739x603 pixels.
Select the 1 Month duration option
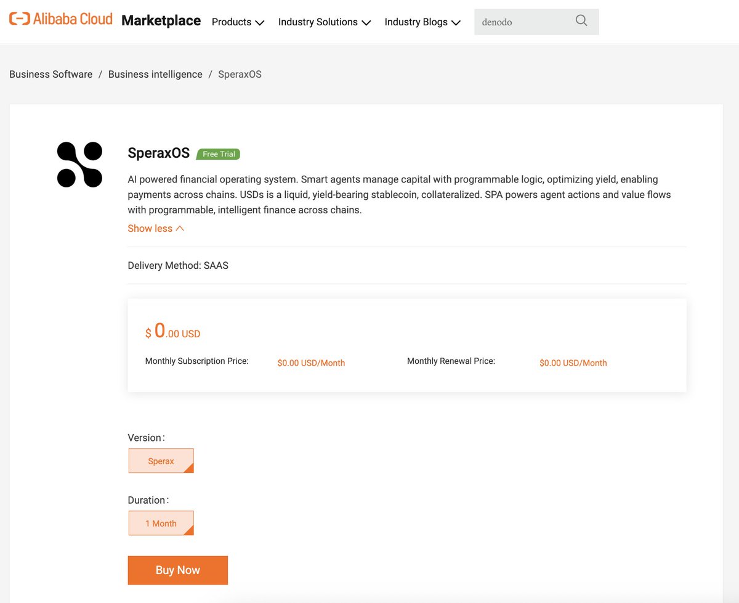[161, 523]
